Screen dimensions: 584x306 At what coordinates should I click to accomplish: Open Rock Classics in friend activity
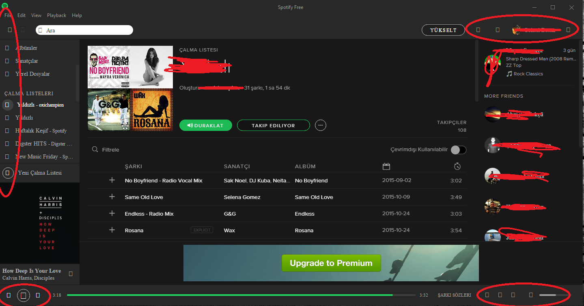click(528, 74)
